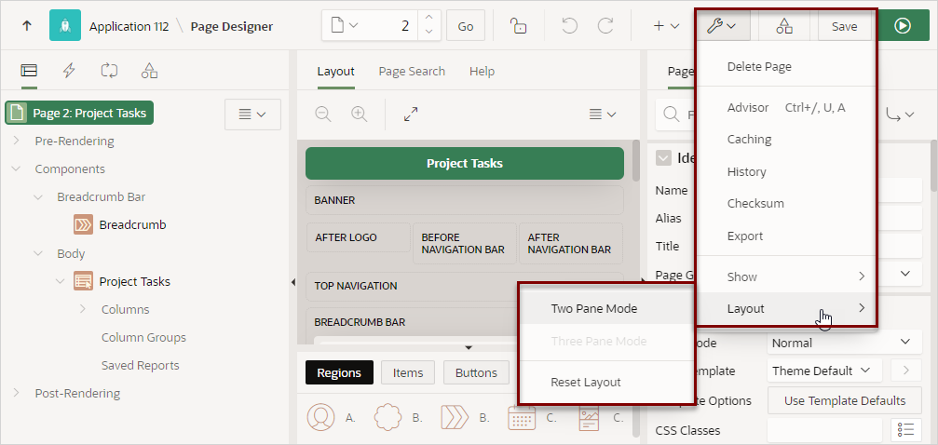Choose History from the Utilities menu
This screenshot has width=938, height=445.
(x=785, y=171)
